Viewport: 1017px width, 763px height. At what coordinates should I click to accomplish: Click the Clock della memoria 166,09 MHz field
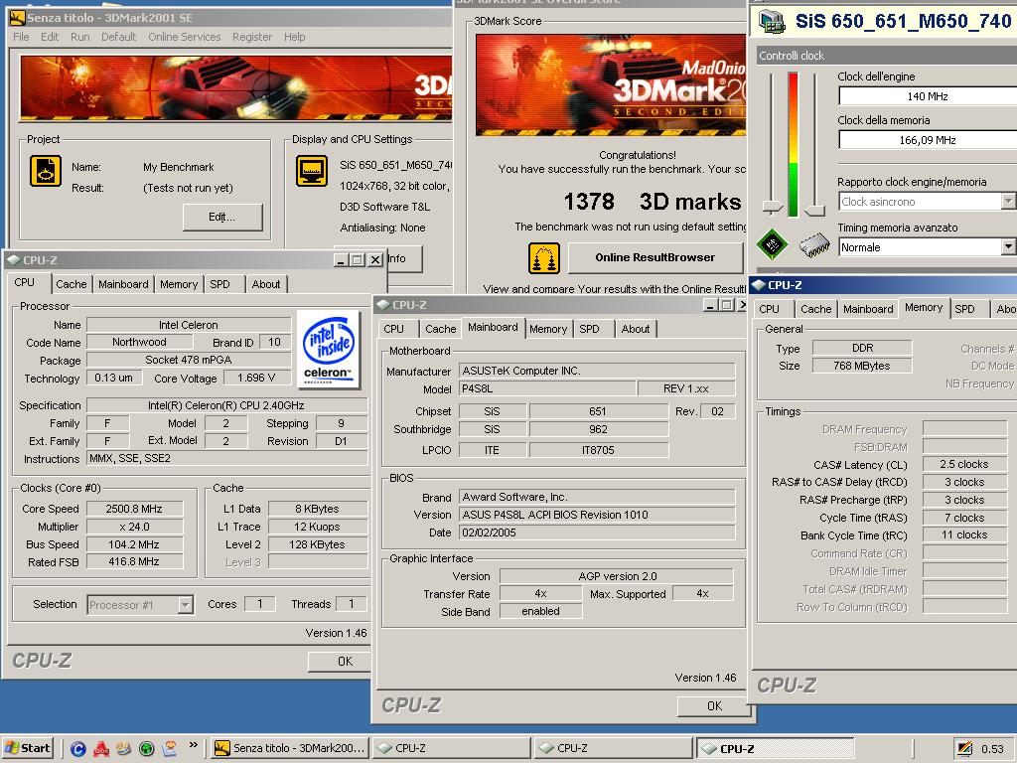[x=928, y=139]
